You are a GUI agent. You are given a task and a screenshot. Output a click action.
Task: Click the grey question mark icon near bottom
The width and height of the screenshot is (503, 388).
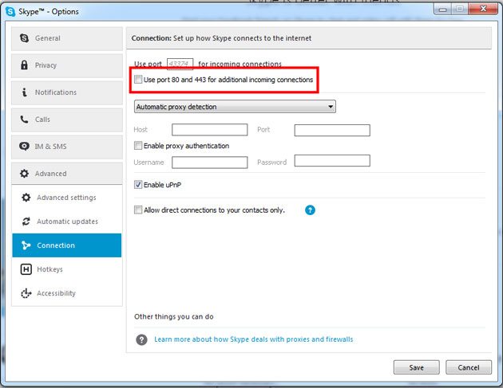point(141,339)
